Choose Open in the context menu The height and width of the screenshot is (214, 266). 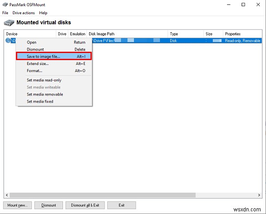point(54,42)
